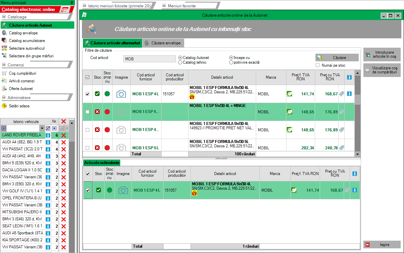Clear all vehicle history with header red X
Viewport: 404px width, 253px height.
pos(63,121)
